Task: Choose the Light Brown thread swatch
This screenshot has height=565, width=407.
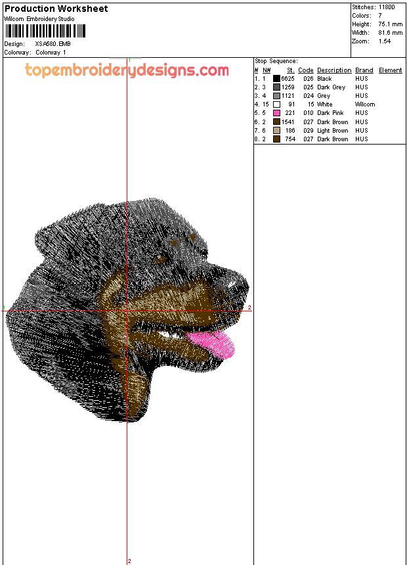Action: coord(277,131)
